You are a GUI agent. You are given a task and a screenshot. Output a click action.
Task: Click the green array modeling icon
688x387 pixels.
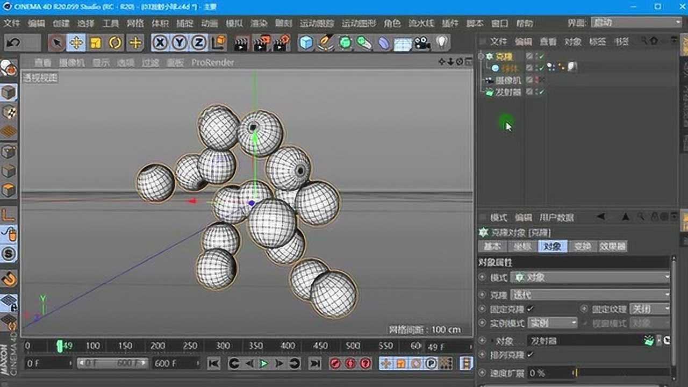364,42
